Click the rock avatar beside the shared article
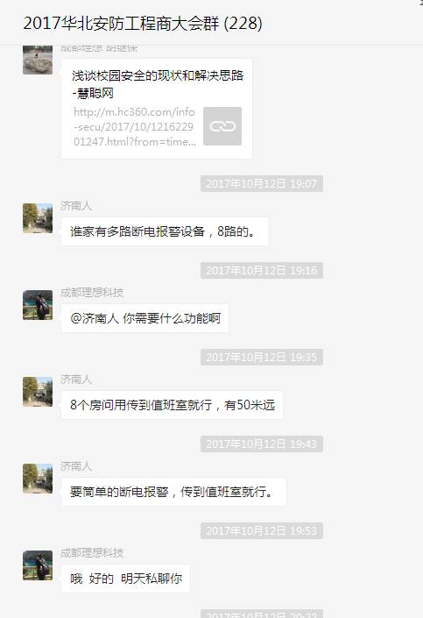 coord(38,60)
